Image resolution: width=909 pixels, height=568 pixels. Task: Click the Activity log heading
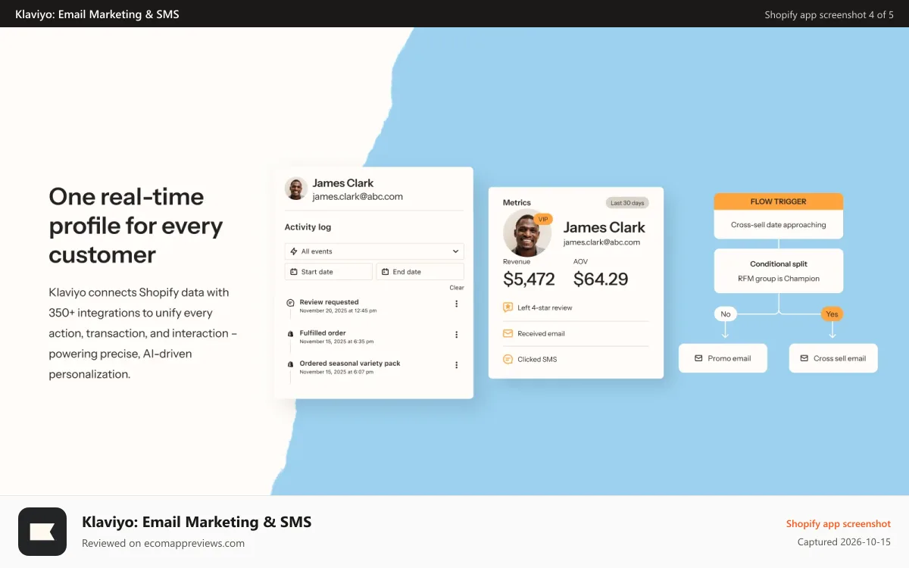coord(308,227)
